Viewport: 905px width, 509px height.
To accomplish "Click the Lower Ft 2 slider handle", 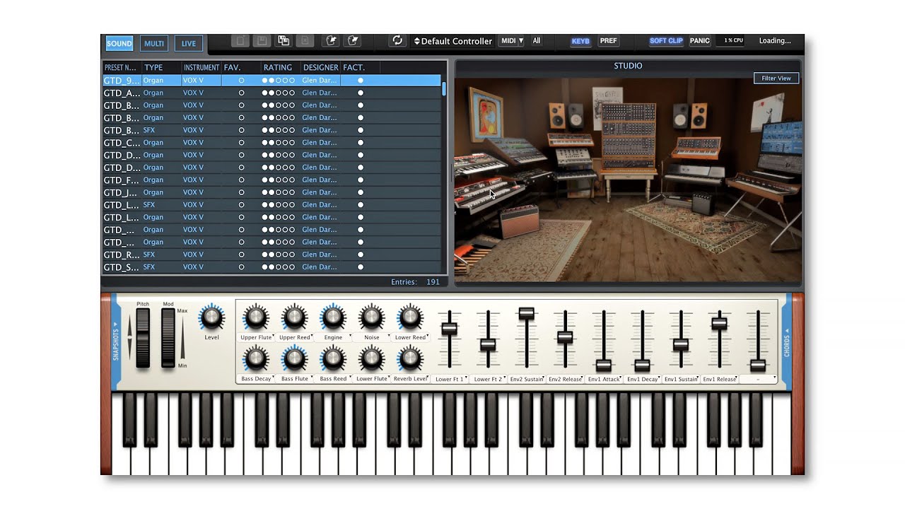I will (x=488, y=345).
